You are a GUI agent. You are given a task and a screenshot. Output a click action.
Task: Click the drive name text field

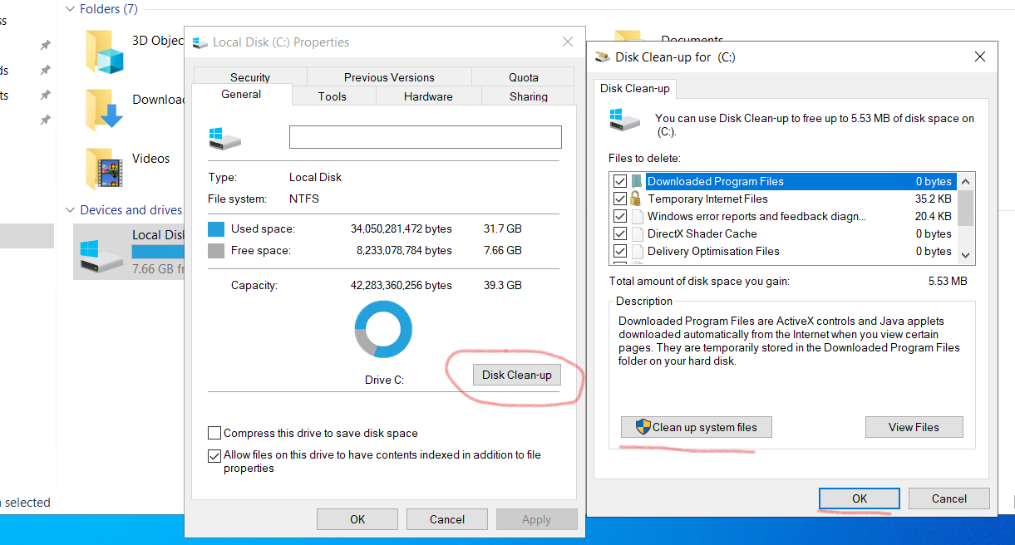coord(426,137)
